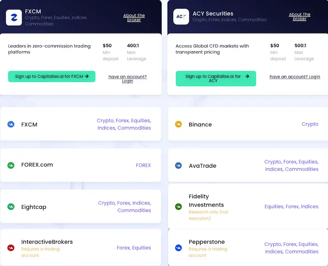The image size is (328, 266).
Task: Click the ACY Securities logo icon
Action: click(181, 17)
